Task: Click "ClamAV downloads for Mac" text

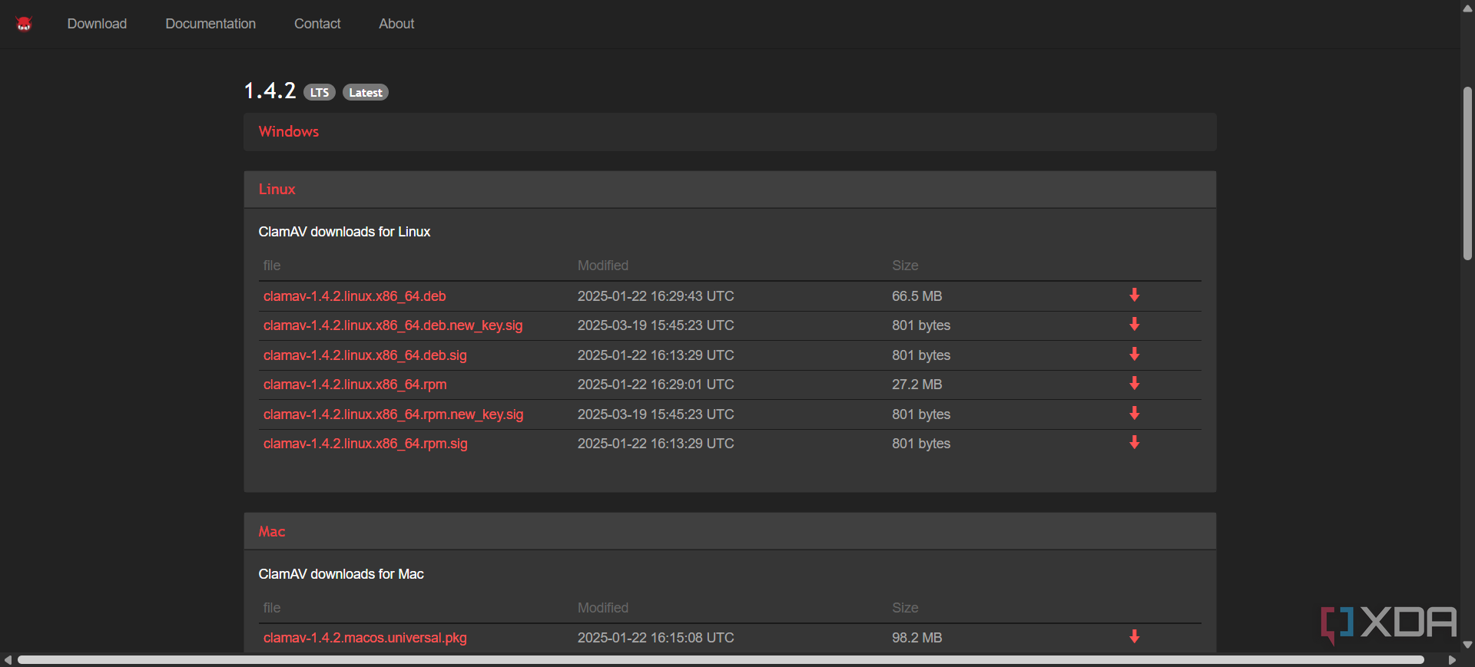Action: [x=341, y=574]
